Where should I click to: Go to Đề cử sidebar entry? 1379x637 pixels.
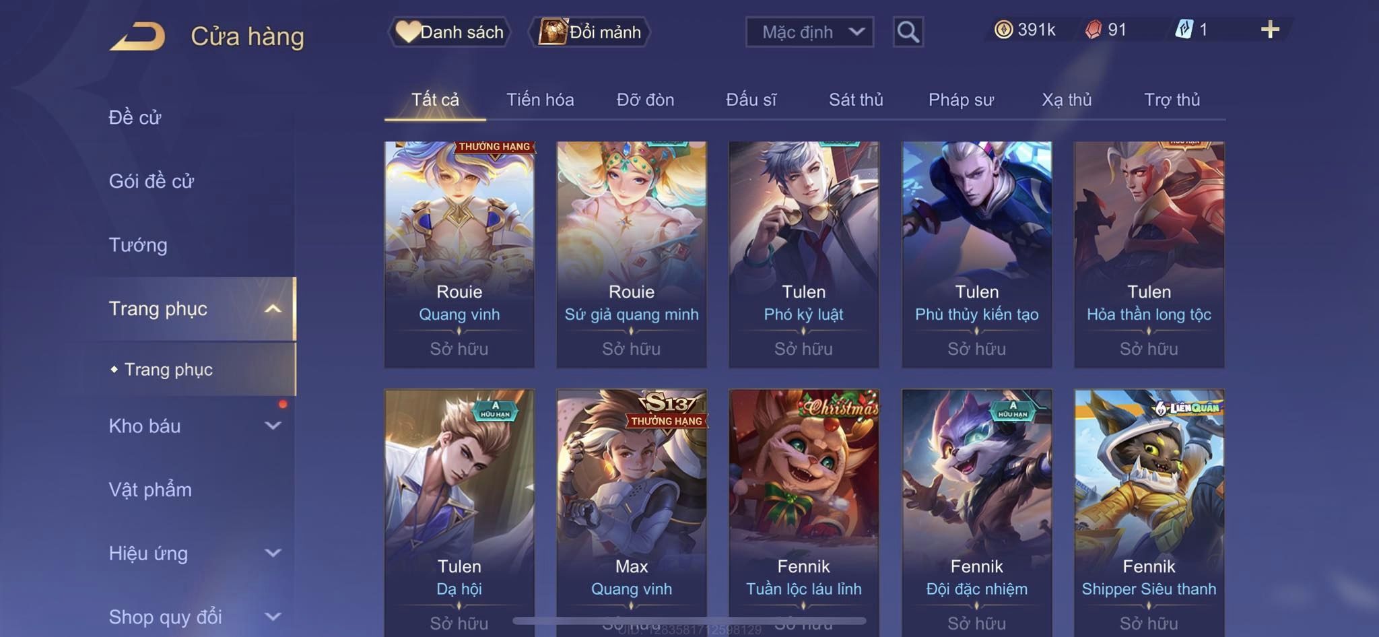pyautogui.click(x=135, y=117)
